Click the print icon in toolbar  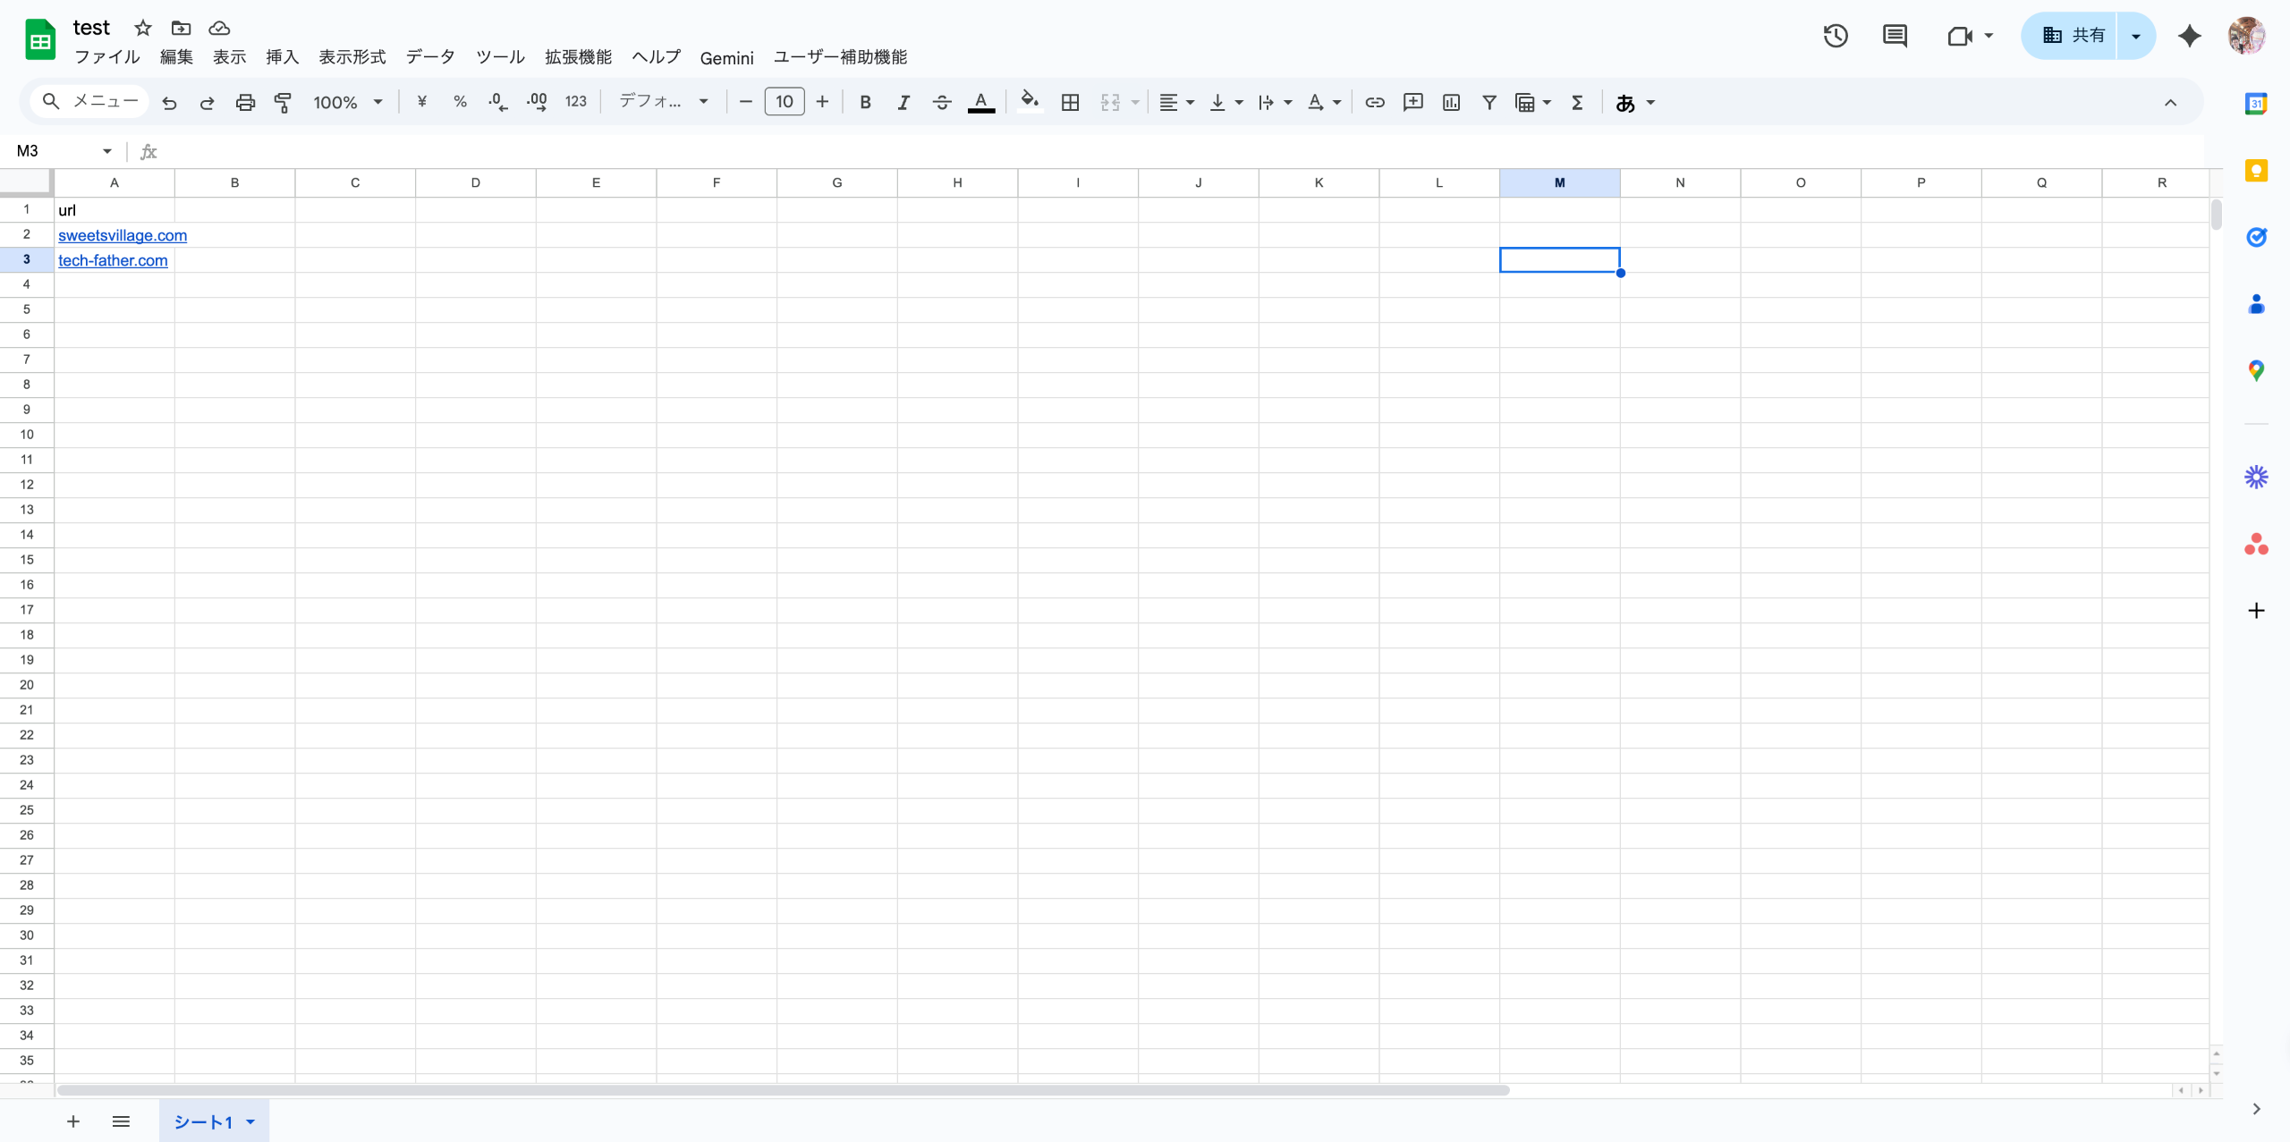click(x=245, y=103)
